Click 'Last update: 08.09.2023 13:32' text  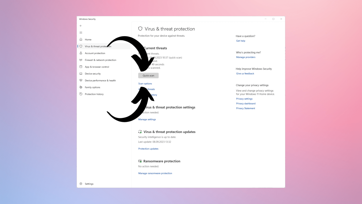(x=154, y=142)
